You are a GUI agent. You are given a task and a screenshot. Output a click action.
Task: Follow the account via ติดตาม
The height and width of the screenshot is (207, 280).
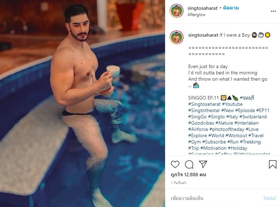231,8
